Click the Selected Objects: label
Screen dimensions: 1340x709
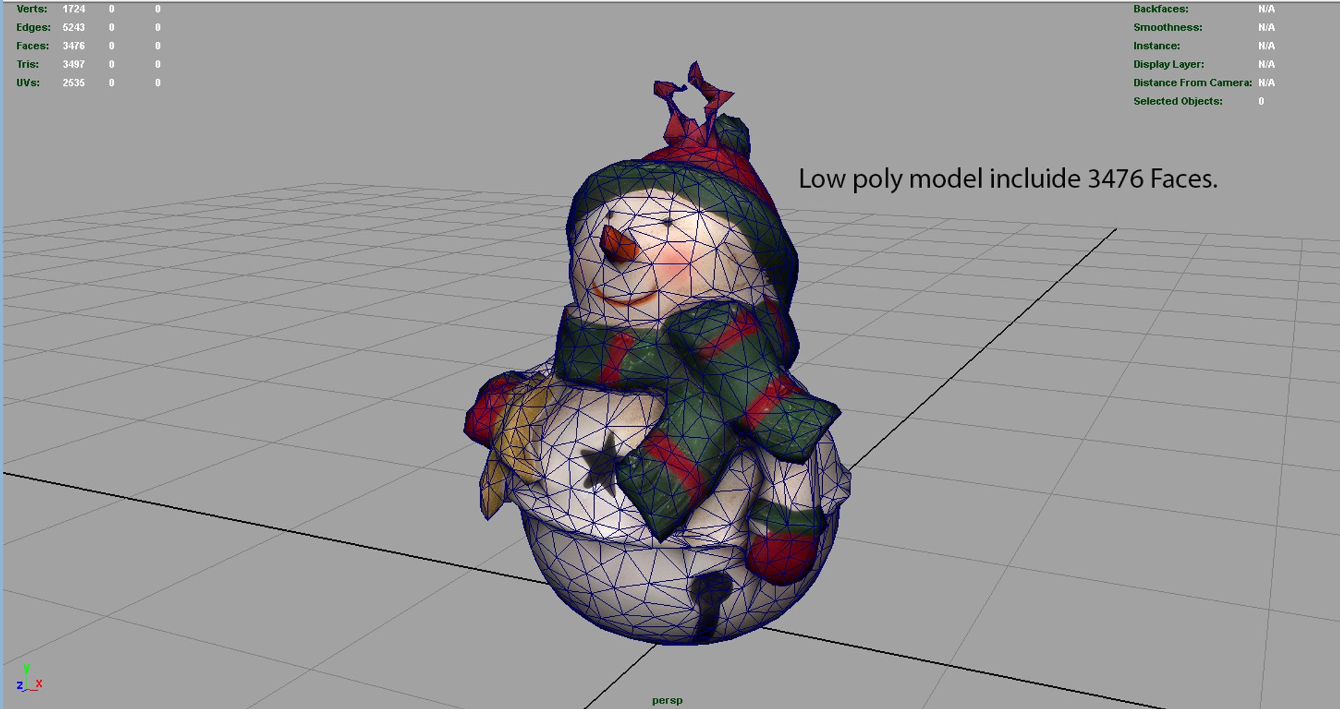(x=1178, y=101)
